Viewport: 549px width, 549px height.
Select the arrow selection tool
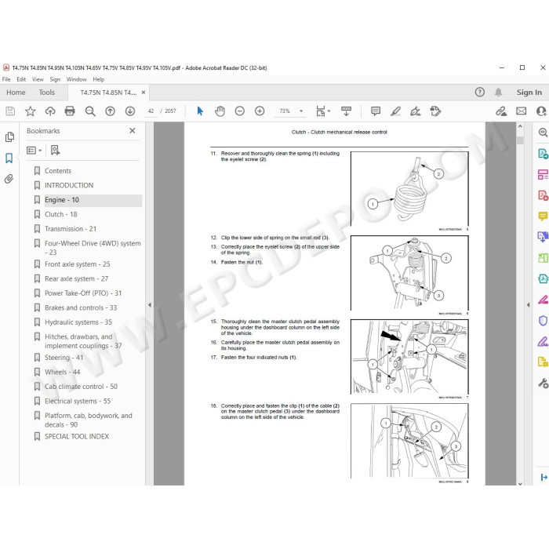200,111
